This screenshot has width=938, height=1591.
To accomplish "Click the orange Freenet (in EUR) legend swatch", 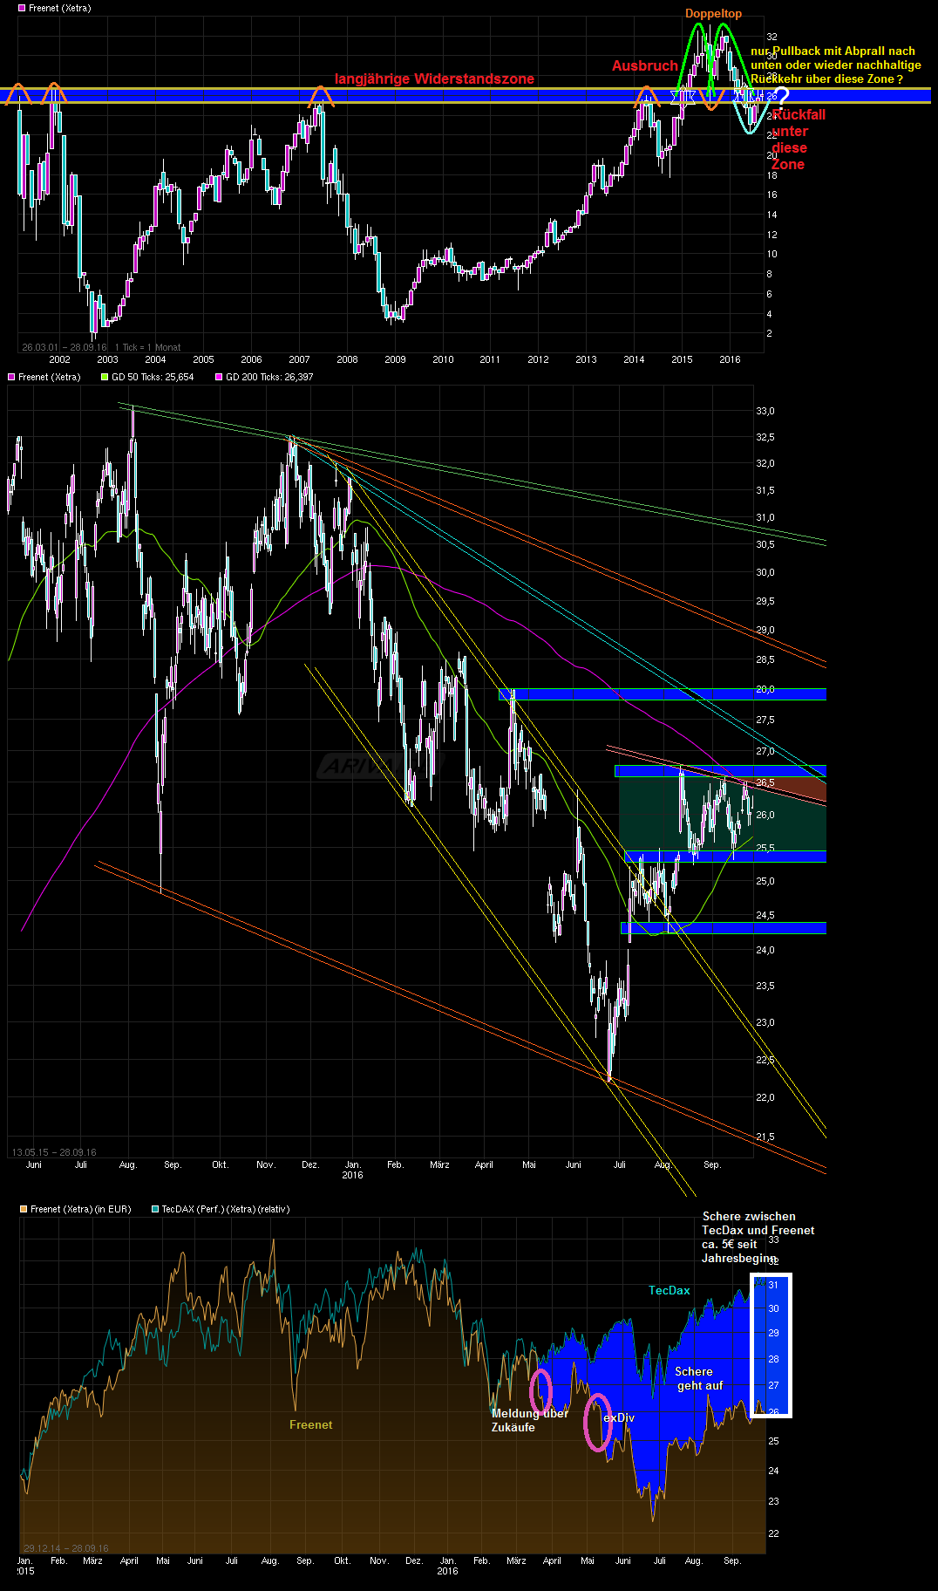I will 24,1209.
